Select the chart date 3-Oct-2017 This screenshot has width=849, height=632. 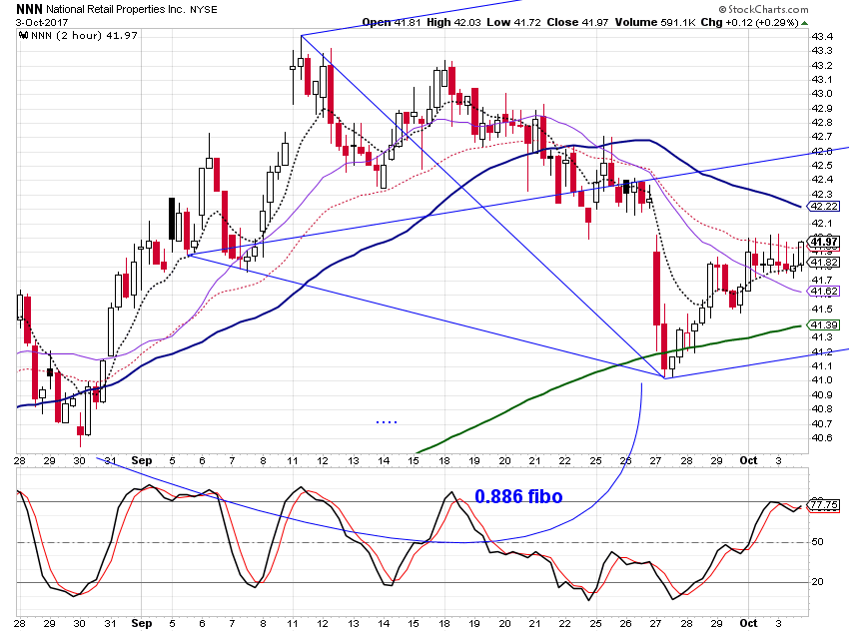pyautogui.click(x=42, y=23)
